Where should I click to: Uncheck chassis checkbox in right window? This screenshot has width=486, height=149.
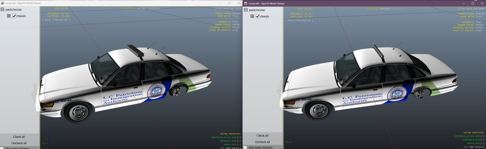pyautogui.click(x=258, y=16)
